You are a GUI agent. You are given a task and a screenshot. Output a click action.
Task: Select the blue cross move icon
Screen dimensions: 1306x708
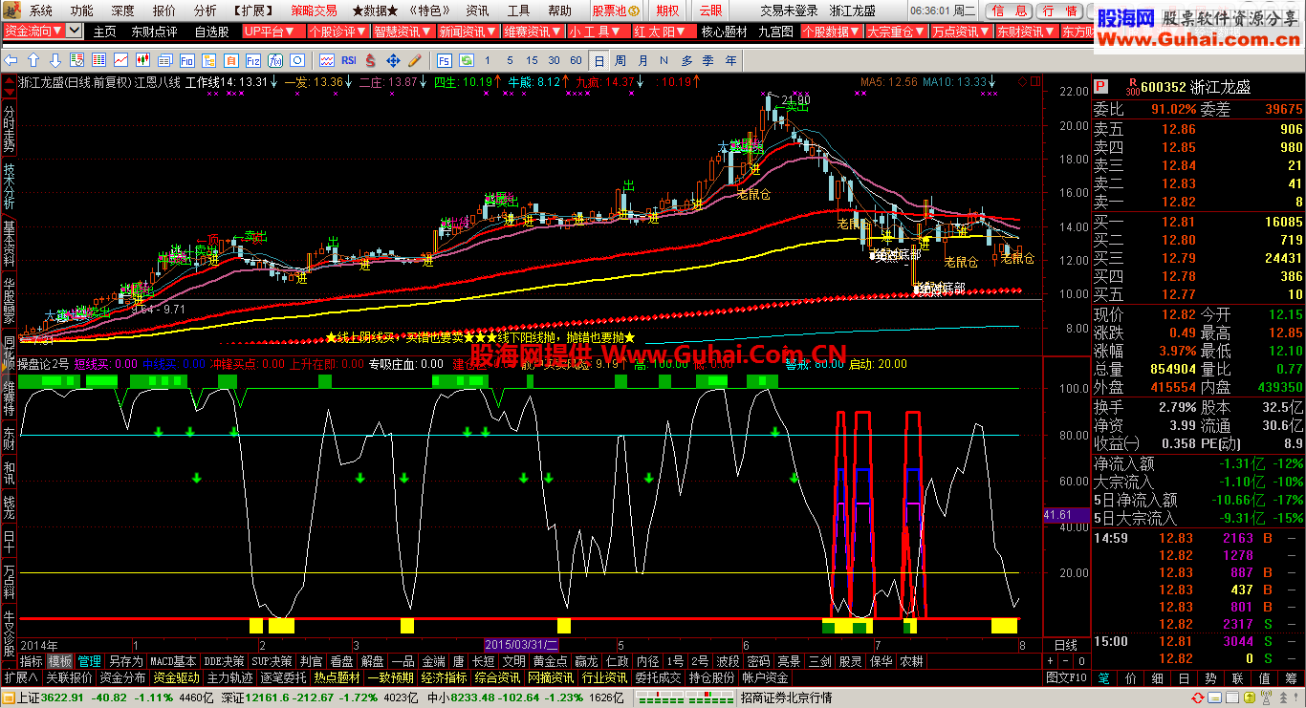click(x=393, y=60)
